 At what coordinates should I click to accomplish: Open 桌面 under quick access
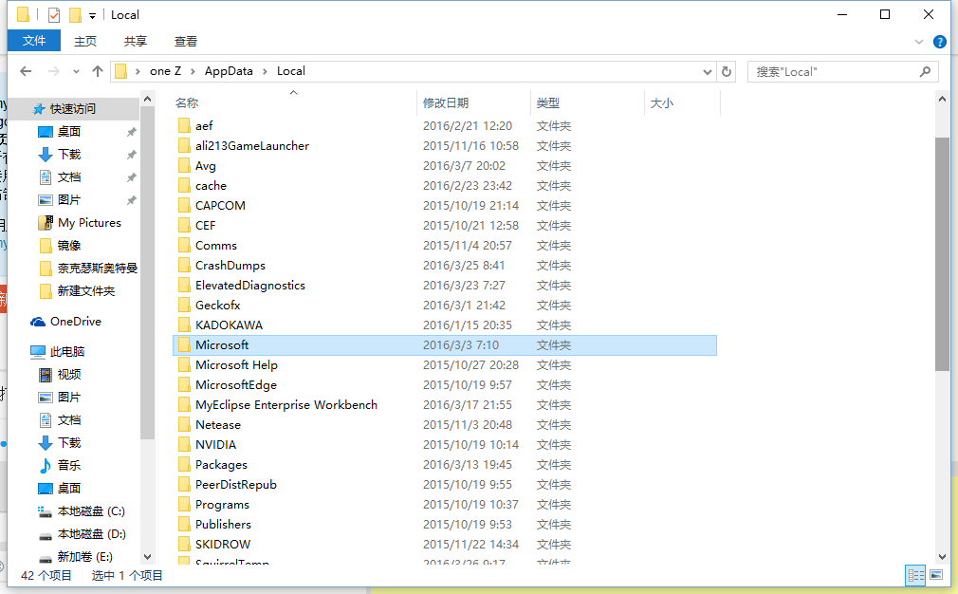(x=69, y=131)
